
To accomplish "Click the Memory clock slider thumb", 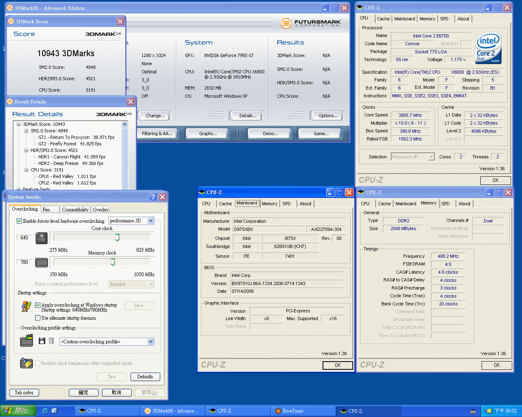I will pos(113,262).
